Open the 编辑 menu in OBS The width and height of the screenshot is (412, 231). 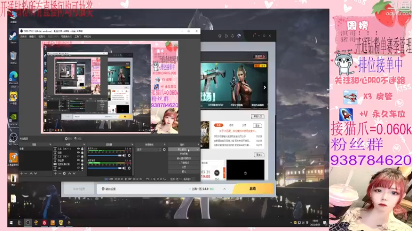coord(32,36)
